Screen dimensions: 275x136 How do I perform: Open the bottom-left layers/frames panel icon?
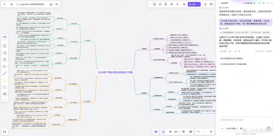(x=5, y=132)
